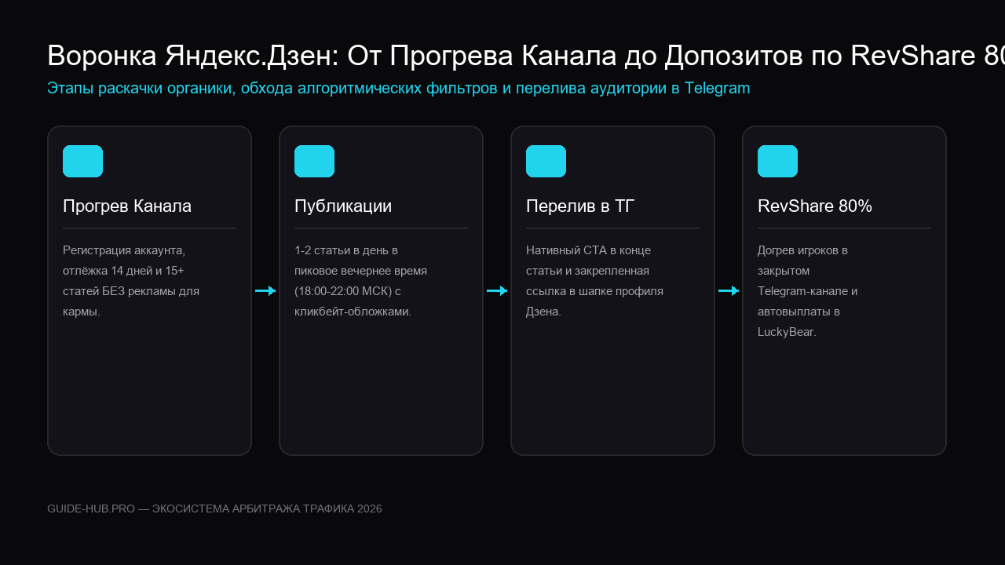Select the heading Перелив в ТГ
This screenshot has height=565, width=1005.
[x=580, y=206]
